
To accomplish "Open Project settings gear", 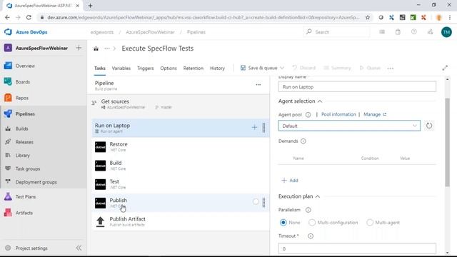I will point(8,248).
